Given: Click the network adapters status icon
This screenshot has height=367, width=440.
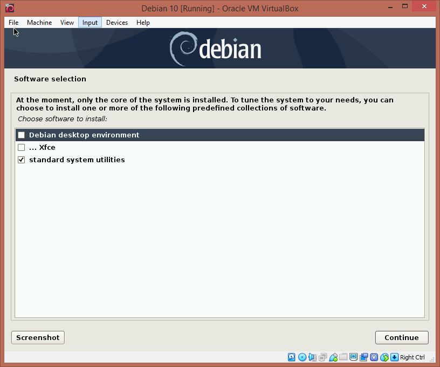Looking at the screenshot, I should pyautogui.click(x=322, y=357).
